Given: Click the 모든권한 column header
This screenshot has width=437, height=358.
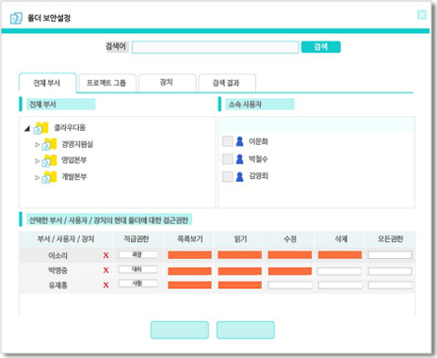Looking at the screenshot, I should pyautogui.click(x=390, y=239).
